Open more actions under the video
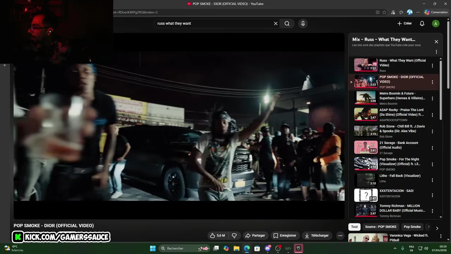Image resolution: width=451 pixels, height=254 pixels. pos(340,235)
